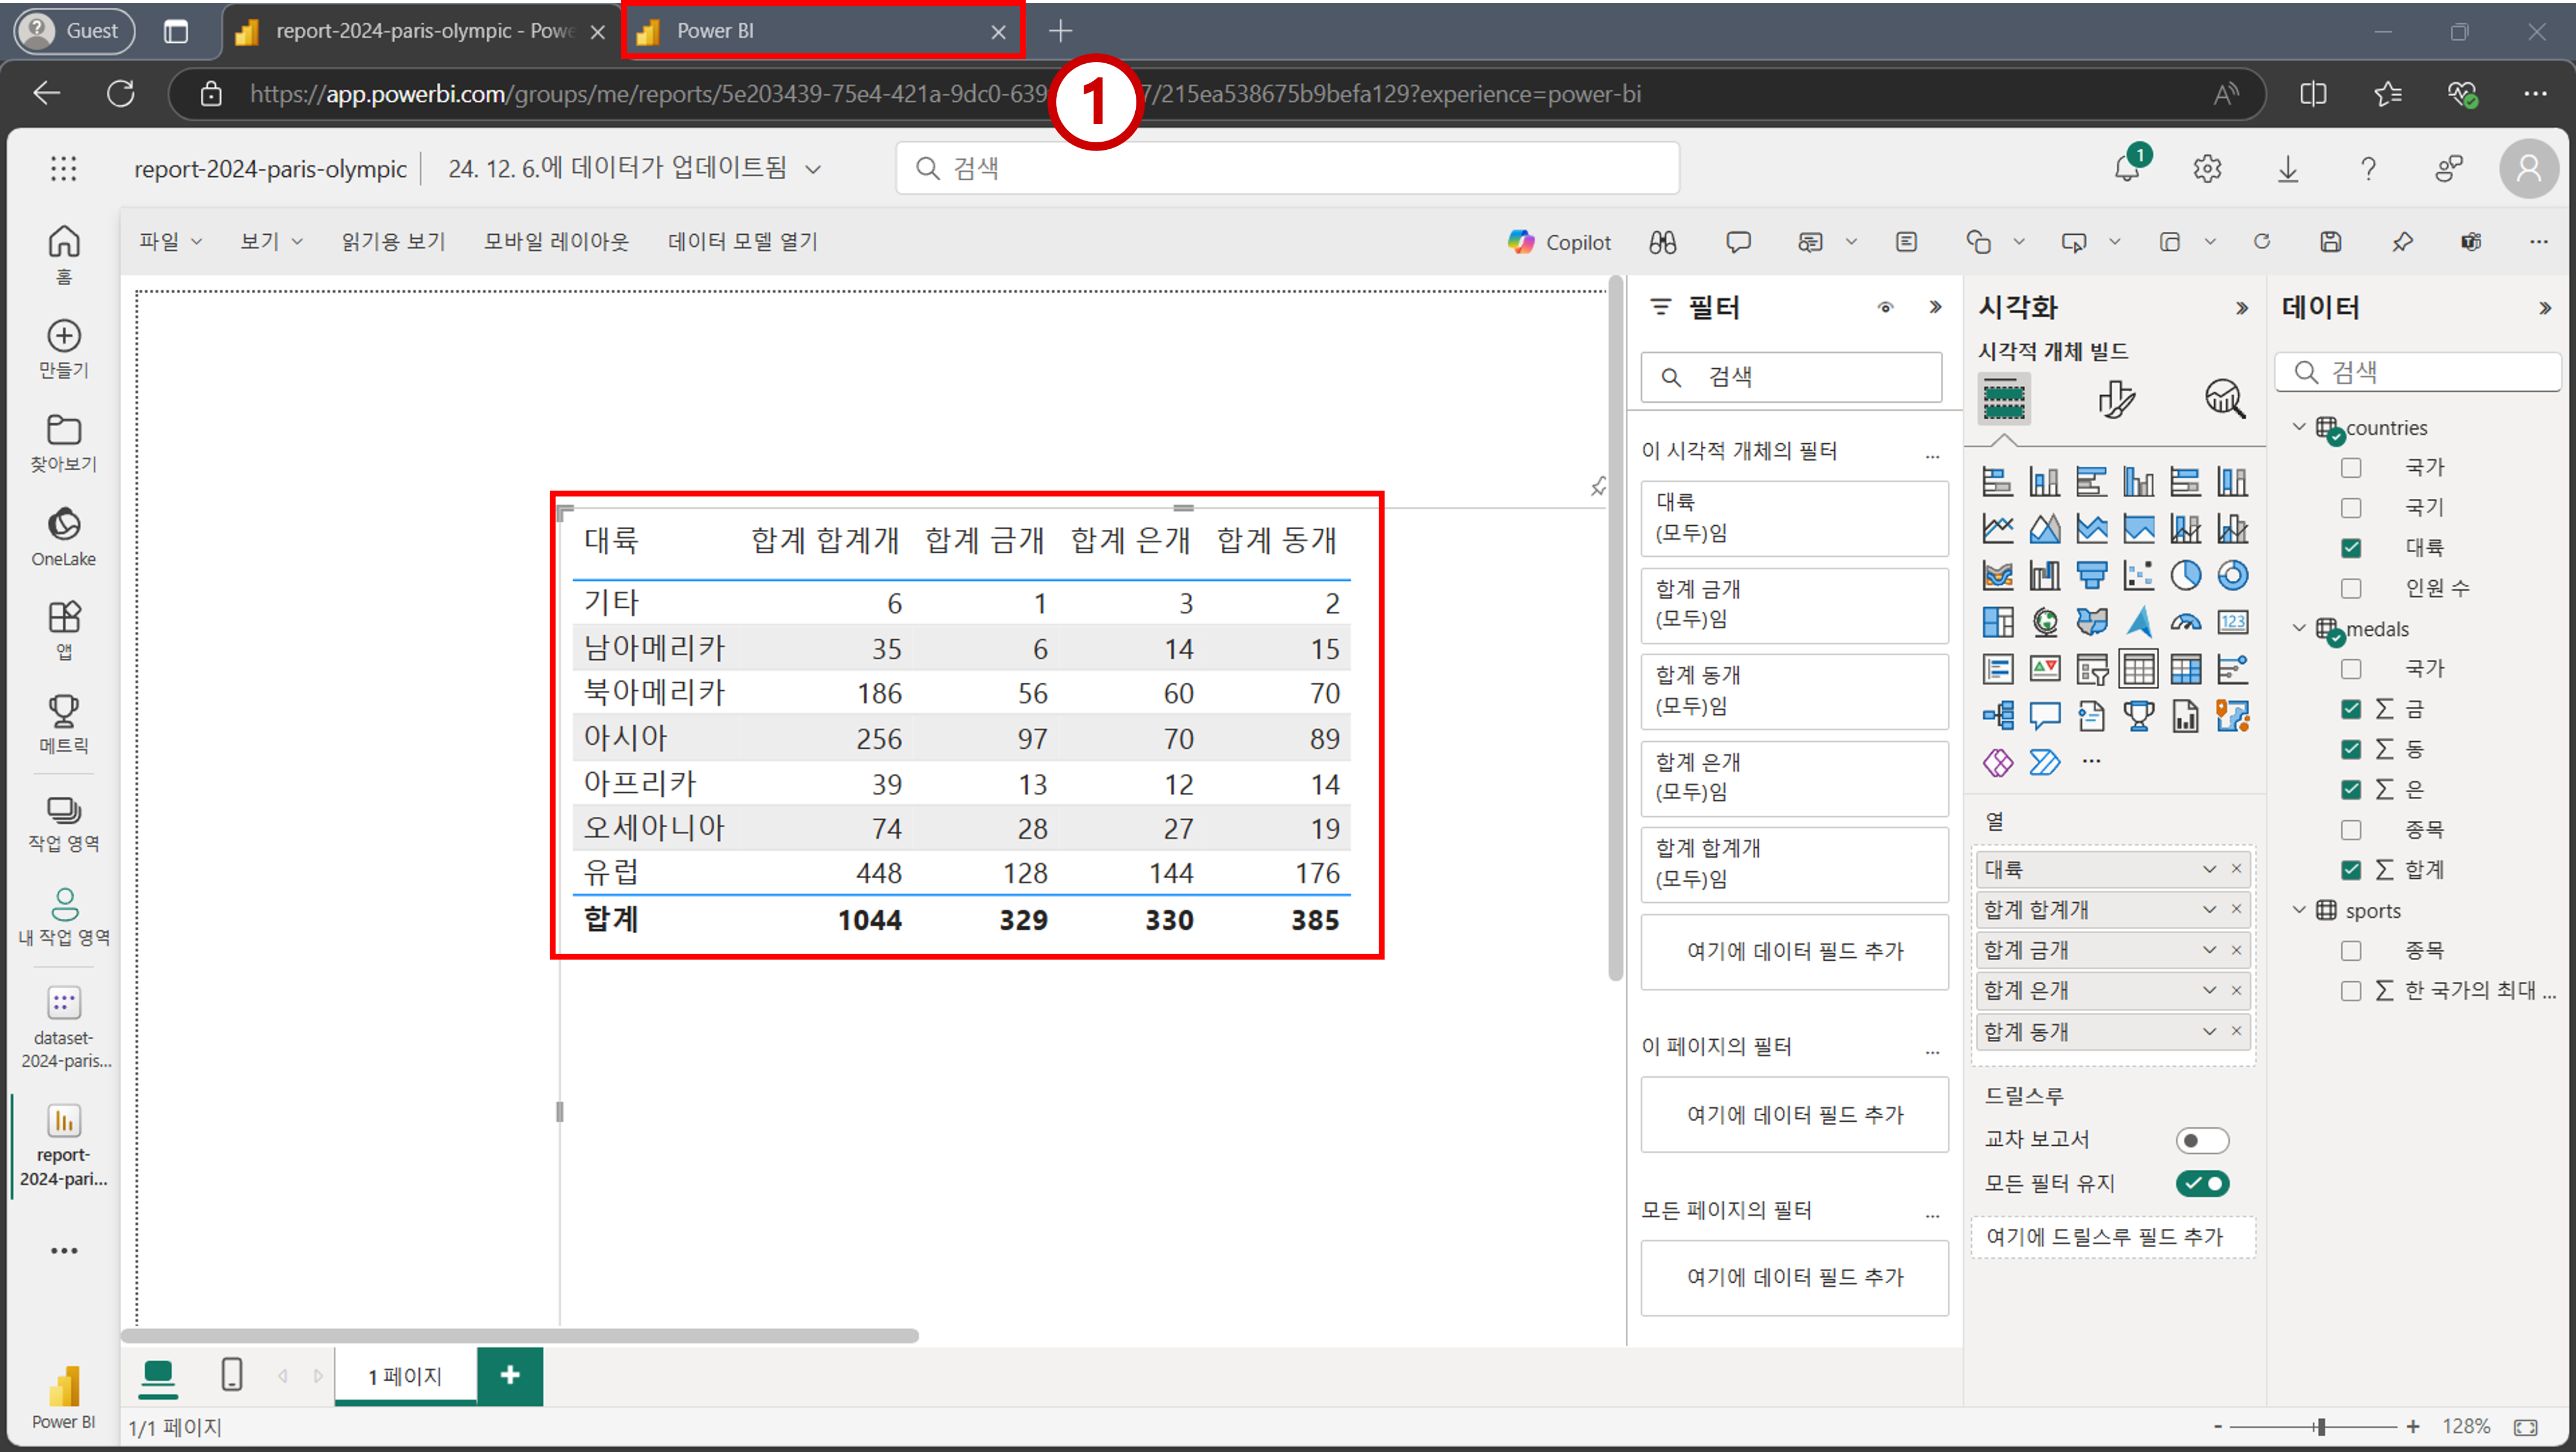
Task: Switch to 읽기용 보기
Action: (x=393, y=241)
